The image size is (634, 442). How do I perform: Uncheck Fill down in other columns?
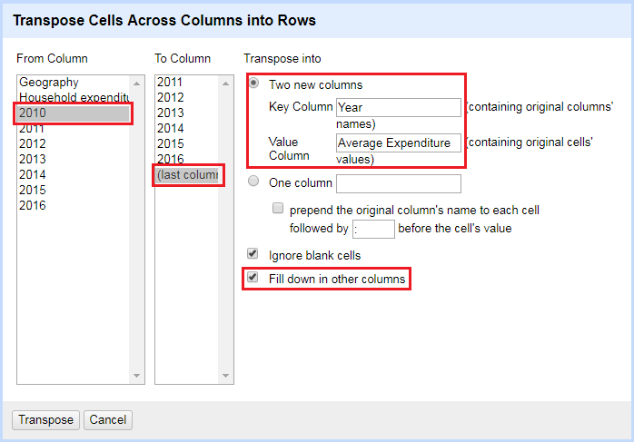click(x=253, y=278)
